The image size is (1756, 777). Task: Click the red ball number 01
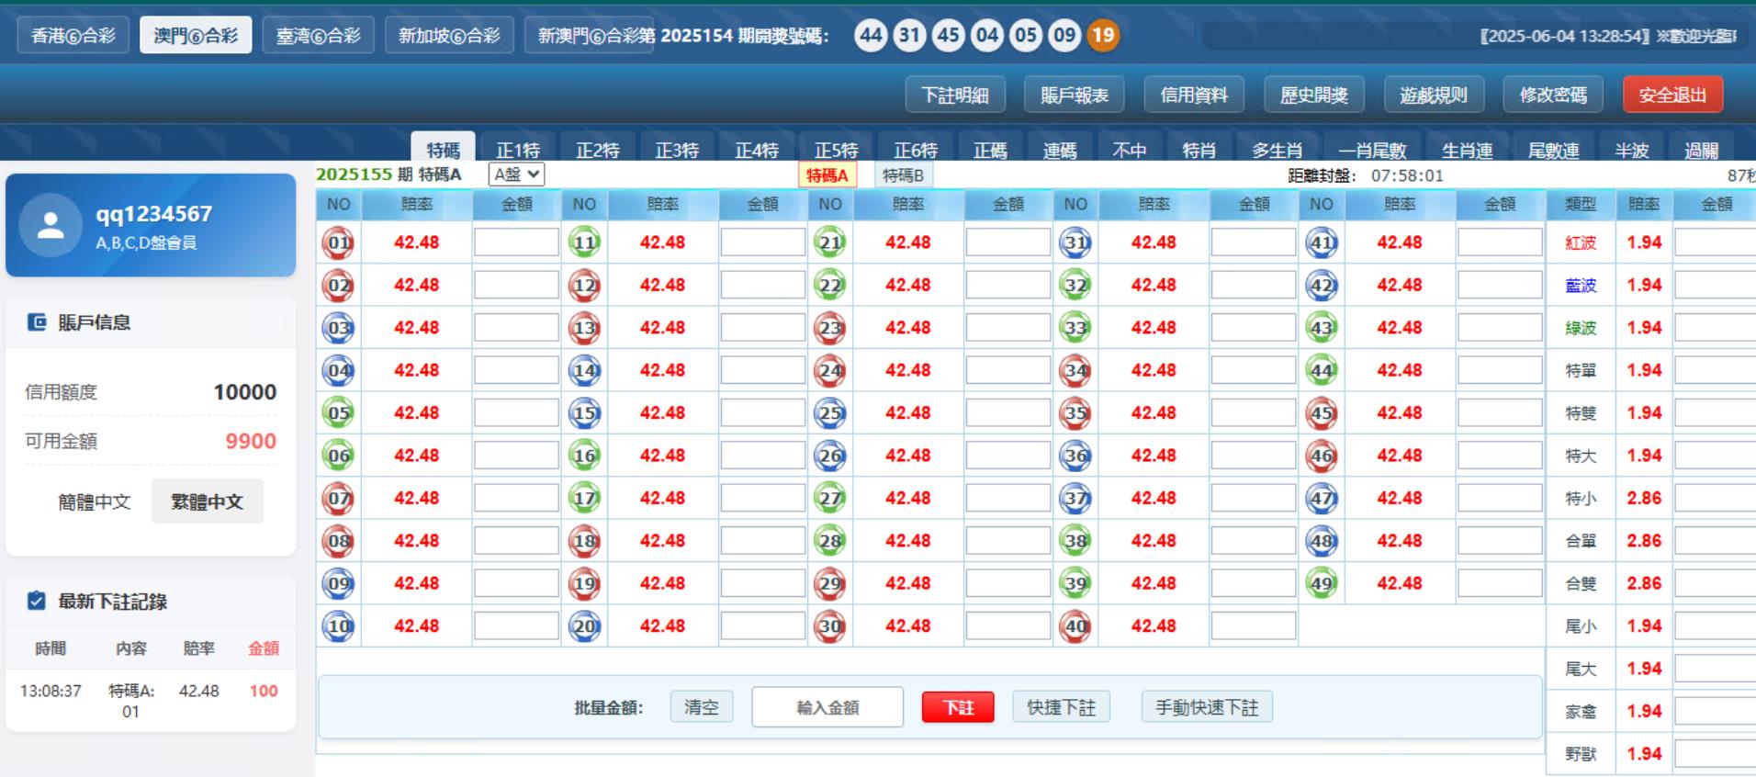(339, 243)
